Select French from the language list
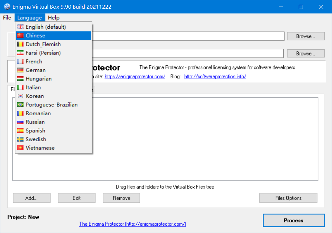Image resolution: width=332 pixels, height=233 pixels. pyautogui.click(x=34, y=61)
